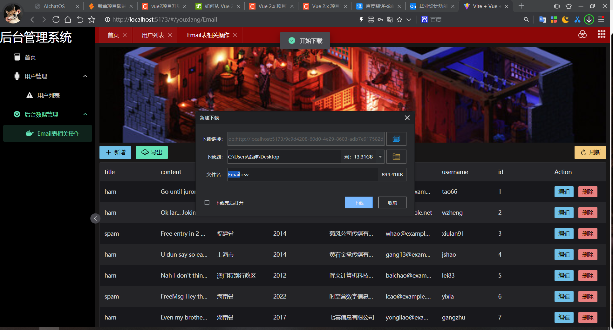The height and width of the screenshot is (330, 613).
Task: Collapse sidebar with the round arrow handle
Action: pyautogui.click(x=95, y=218)
